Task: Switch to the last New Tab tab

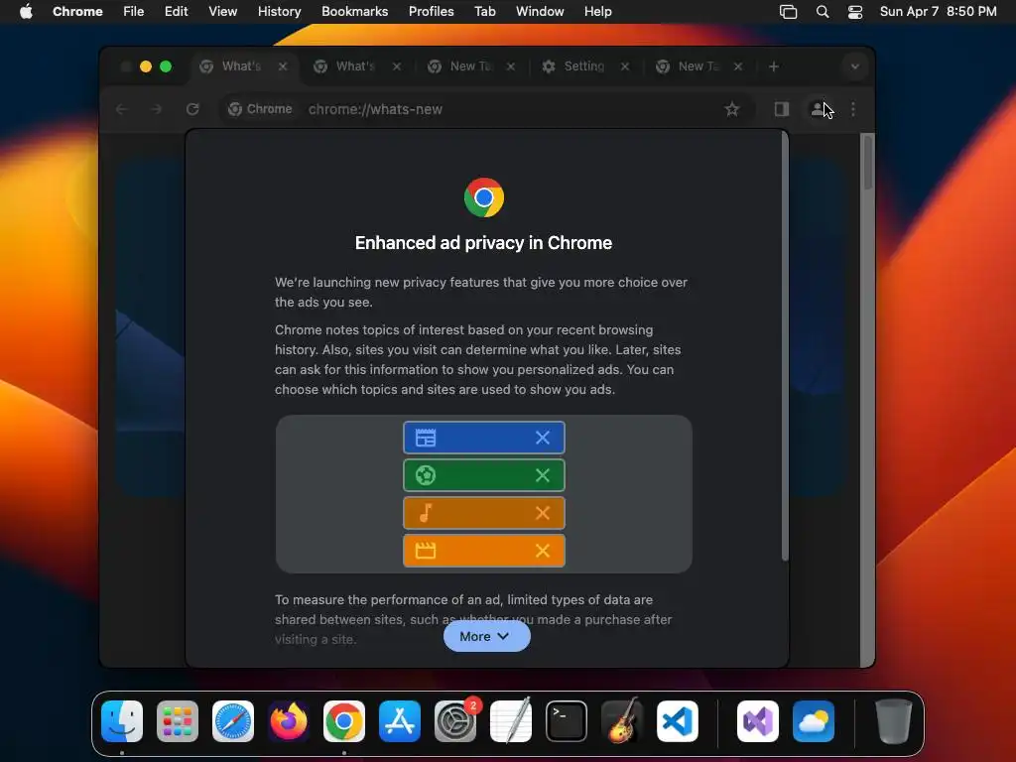Action: (x=699, y=66)
